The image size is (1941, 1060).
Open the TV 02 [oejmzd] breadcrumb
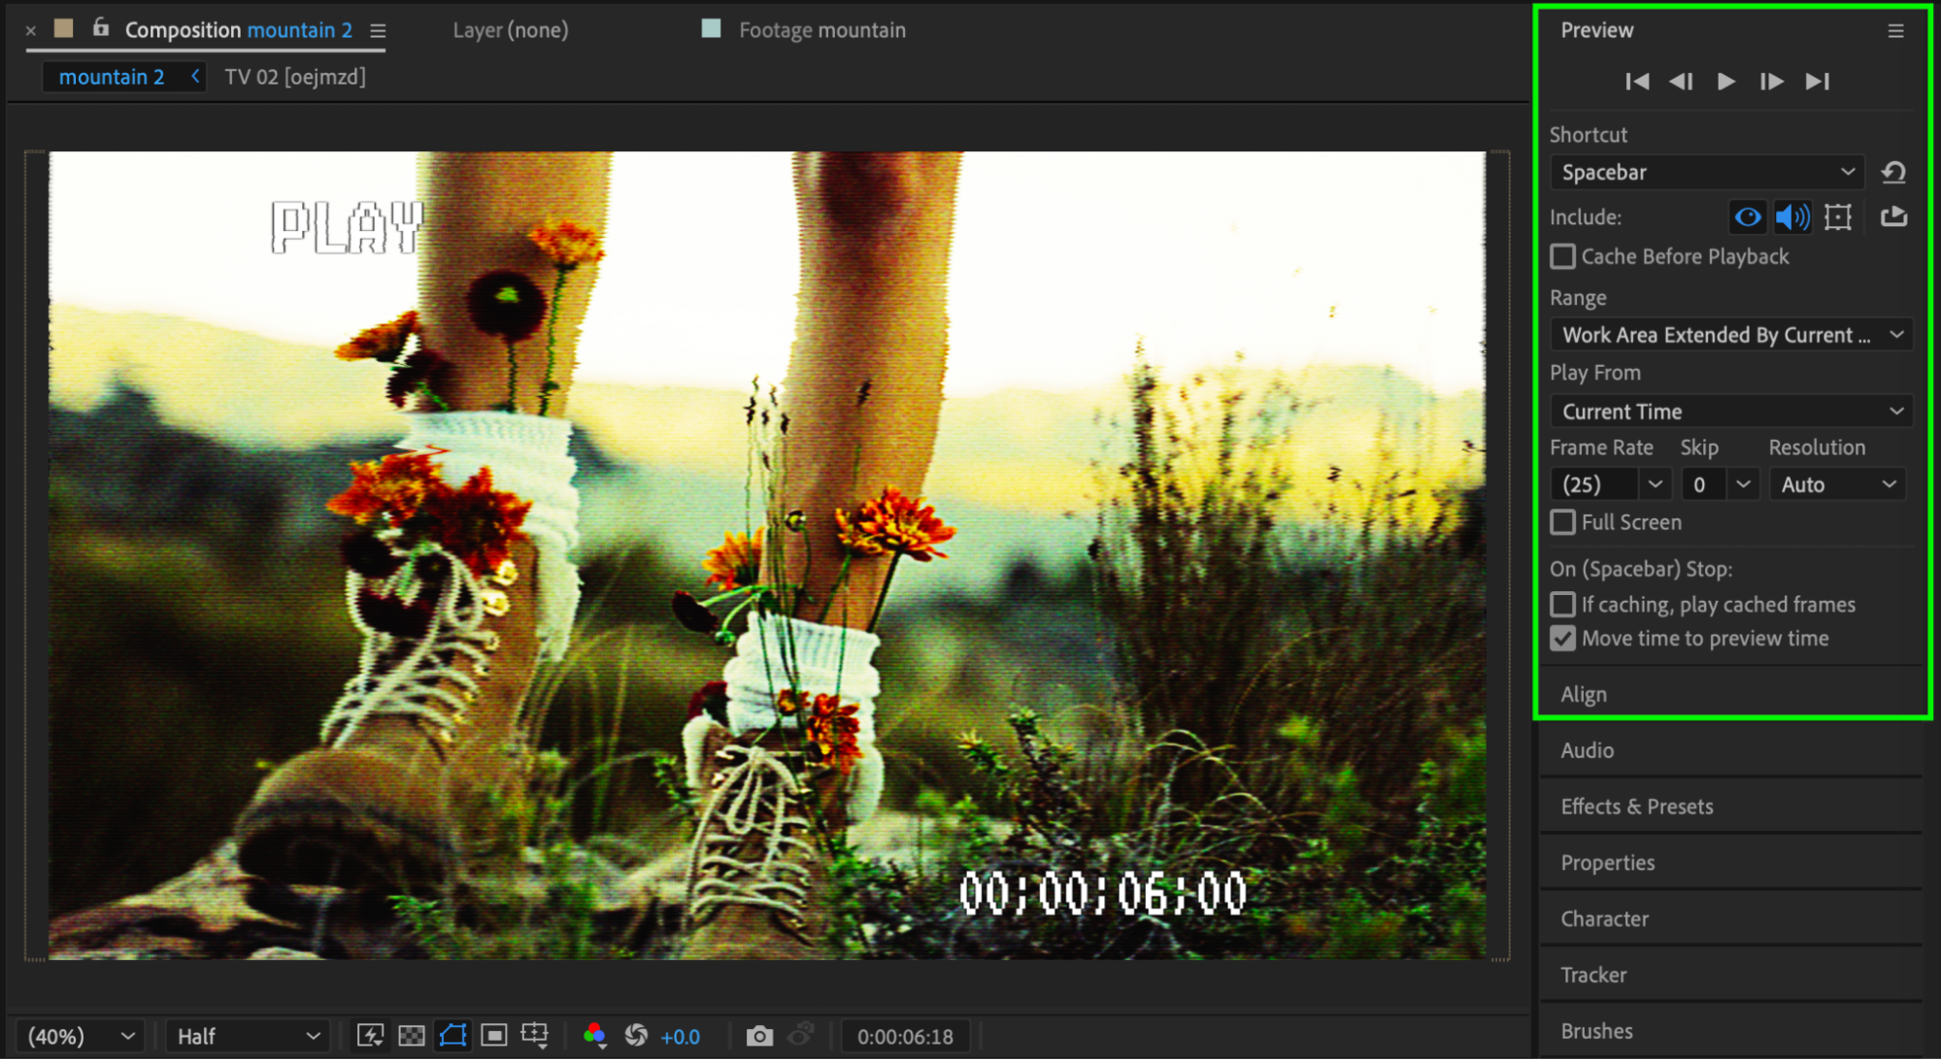click(295, 77)
